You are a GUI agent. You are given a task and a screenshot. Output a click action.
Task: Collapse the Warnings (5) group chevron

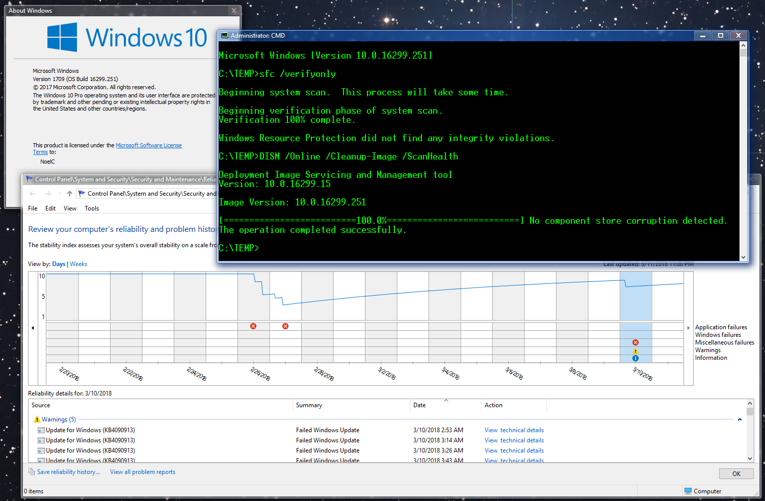point(740,419)
